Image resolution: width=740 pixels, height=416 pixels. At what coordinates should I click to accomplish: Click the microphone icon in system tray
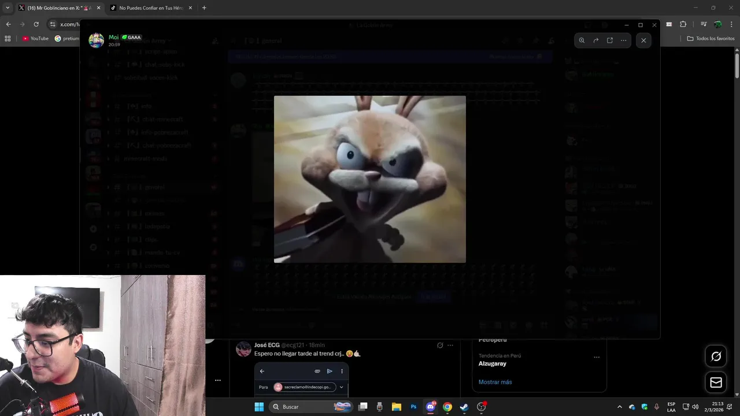coord(657,407)
